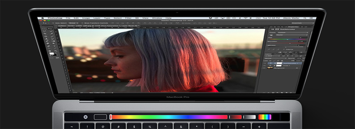Select the Move tool in the toolbox
355x129 pixels.
point(50,29)
